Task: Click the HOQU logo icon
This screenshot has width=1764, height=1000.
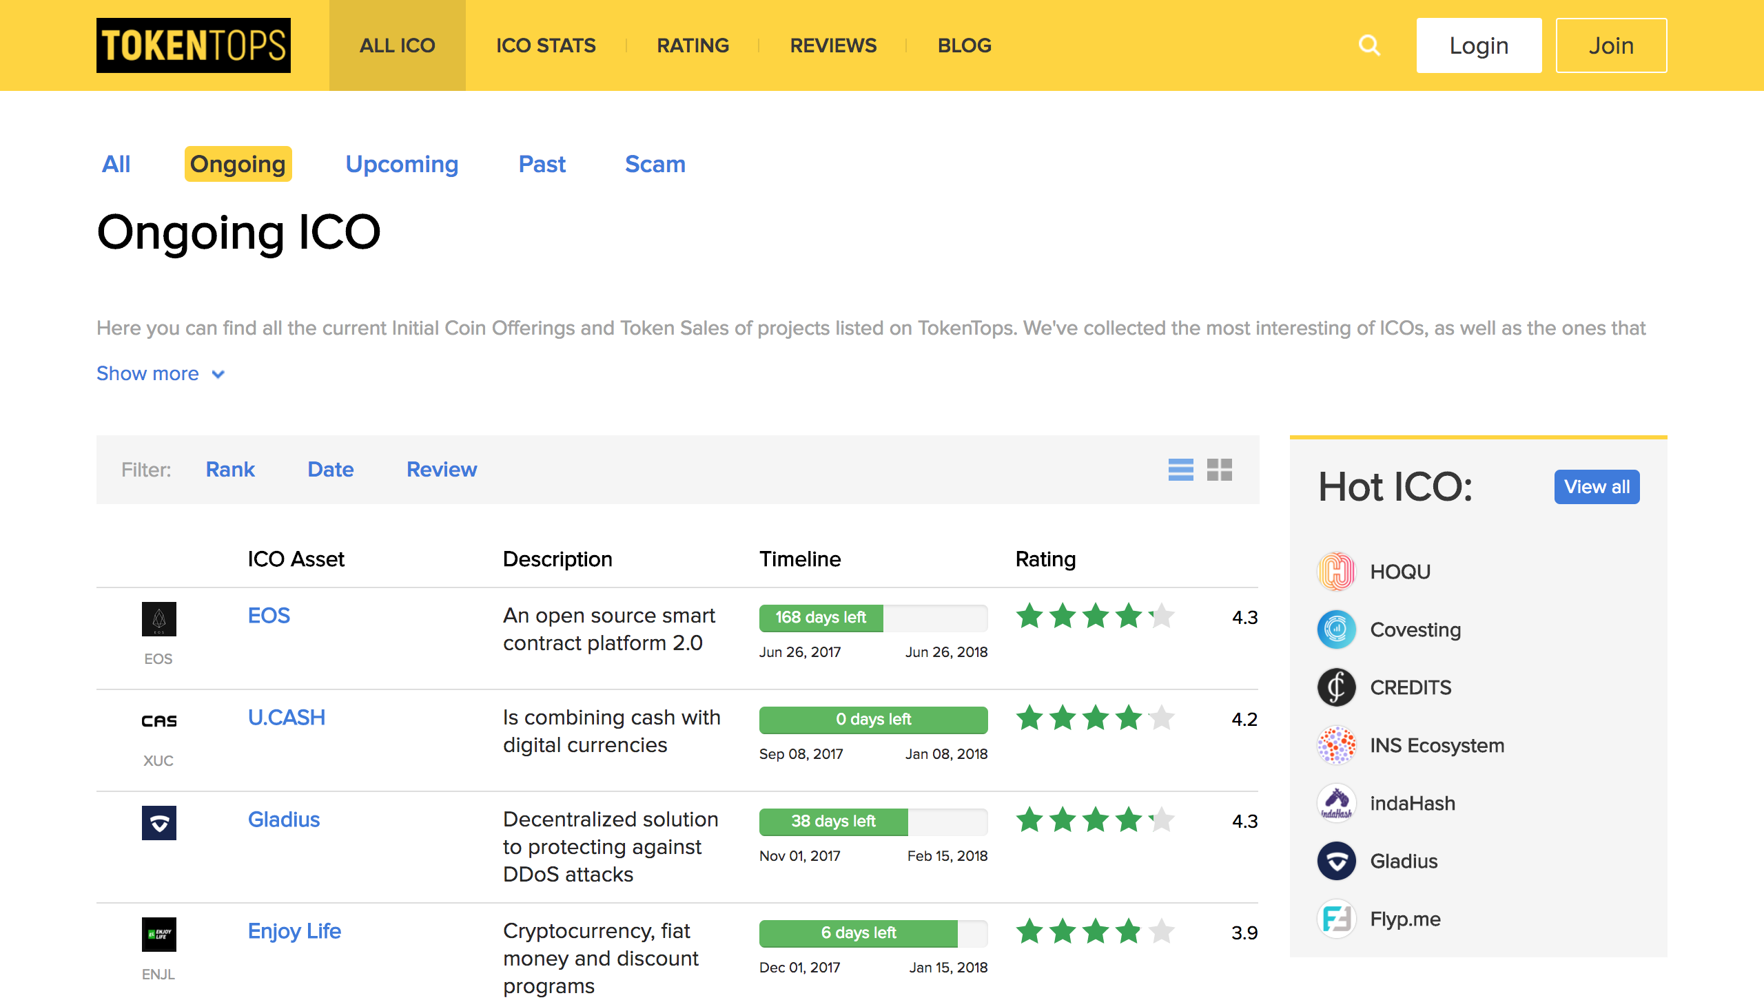Action: [x=1336, y=572]
